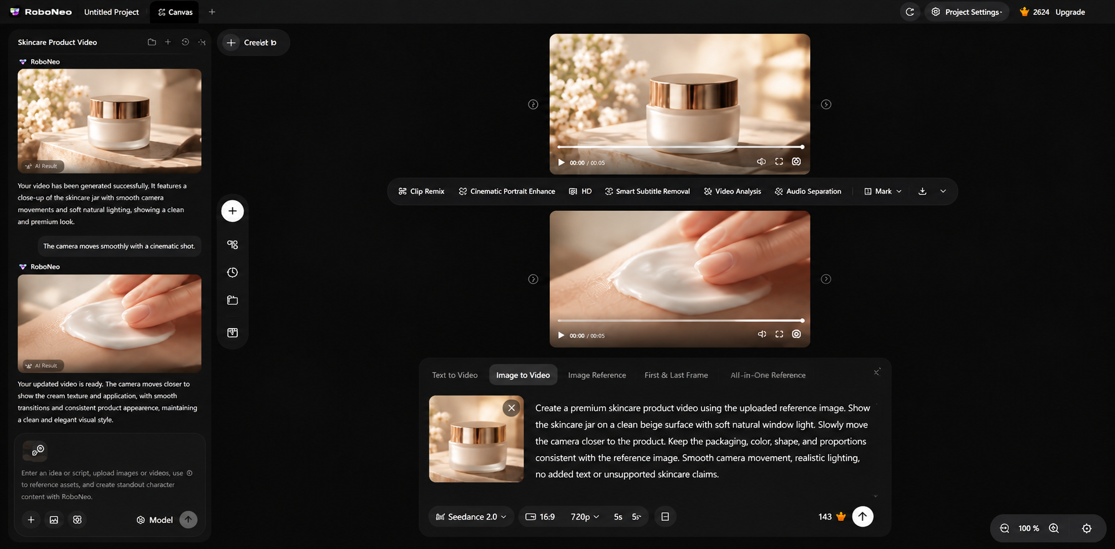
Task: Apply Cinematic Portrait Enhance
Action: [507, 192]
